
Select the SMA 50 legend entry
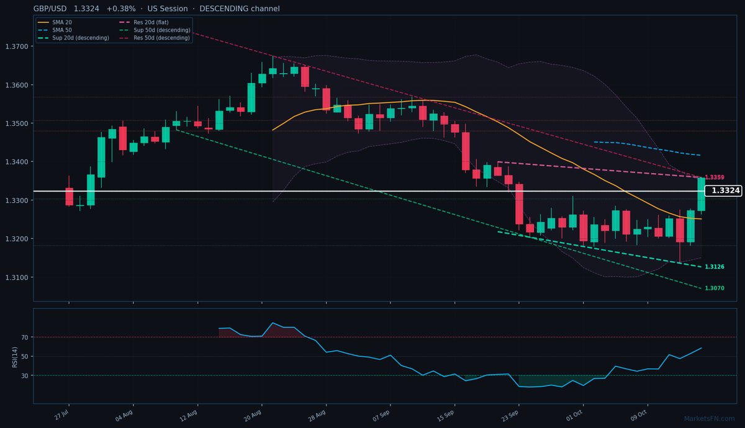(53, 30)
